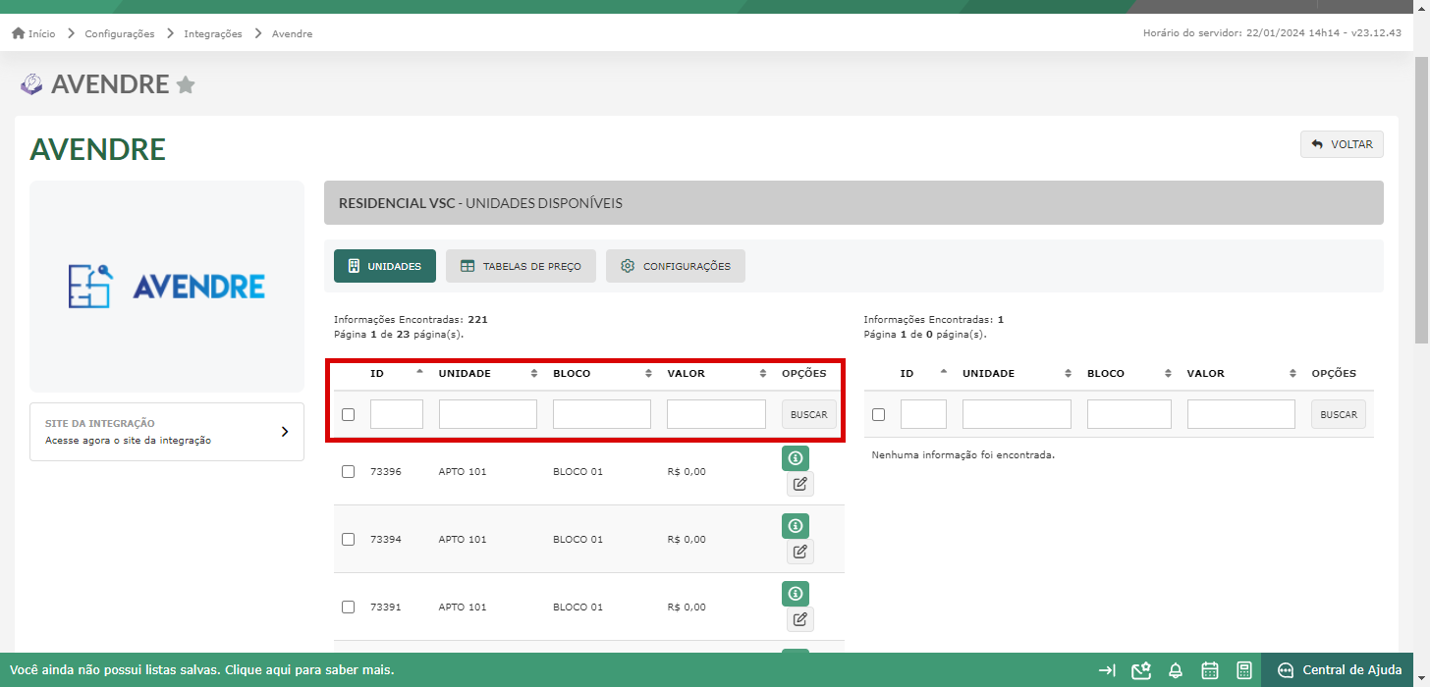Screen dimensions: 1430x687
Task: Edit unit ID 73394
Action: point(800,552)
